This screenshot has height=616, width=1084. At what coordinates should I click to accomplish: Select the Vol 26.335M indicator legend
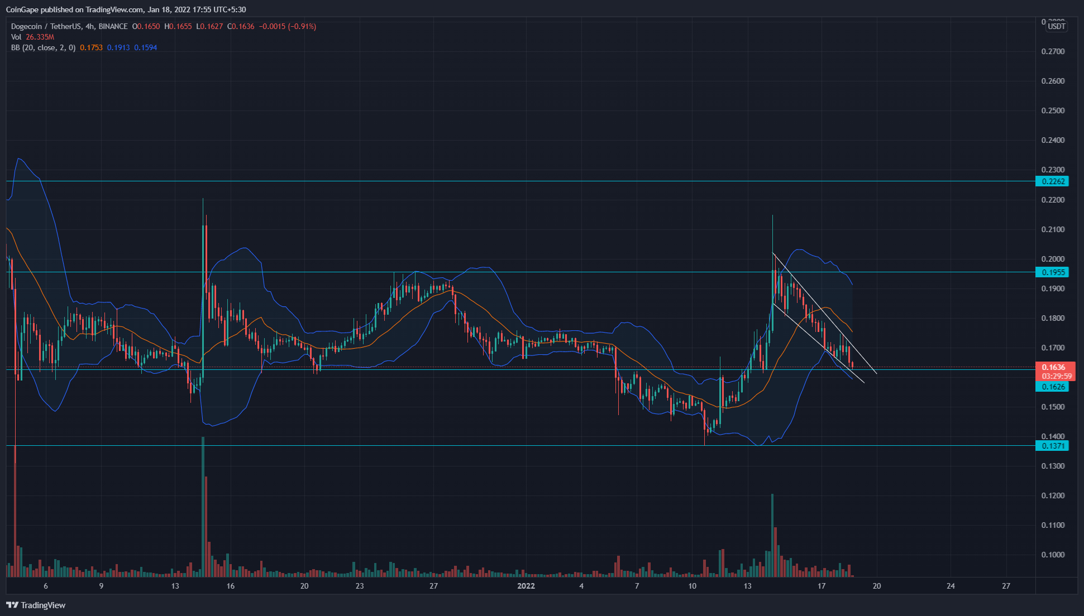tap(32, 37)
